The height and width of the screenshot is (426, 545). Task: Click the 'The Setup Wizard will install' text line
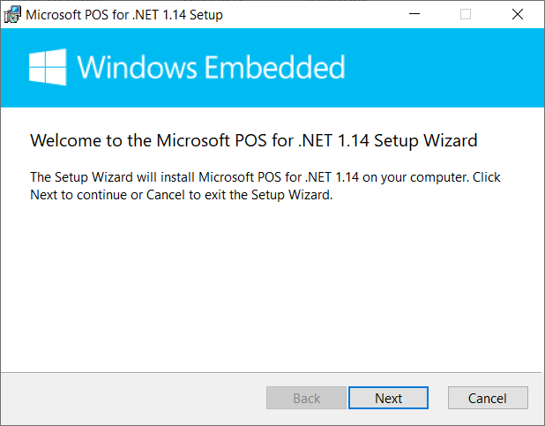[x=265, y=177]
